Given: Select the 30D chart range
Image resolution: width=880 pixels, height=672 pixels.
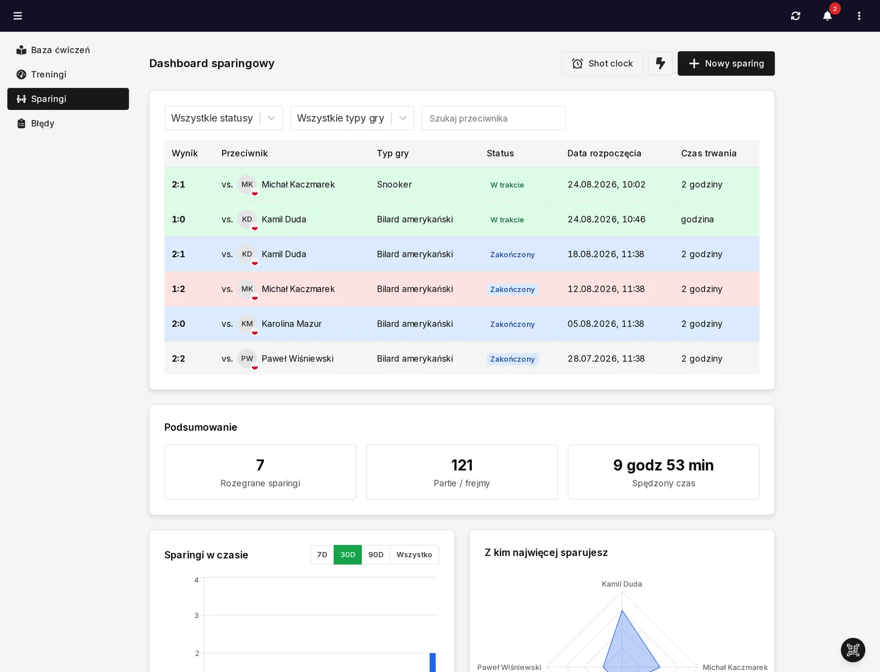Looking at the screenshot, I should coord(348,555).
